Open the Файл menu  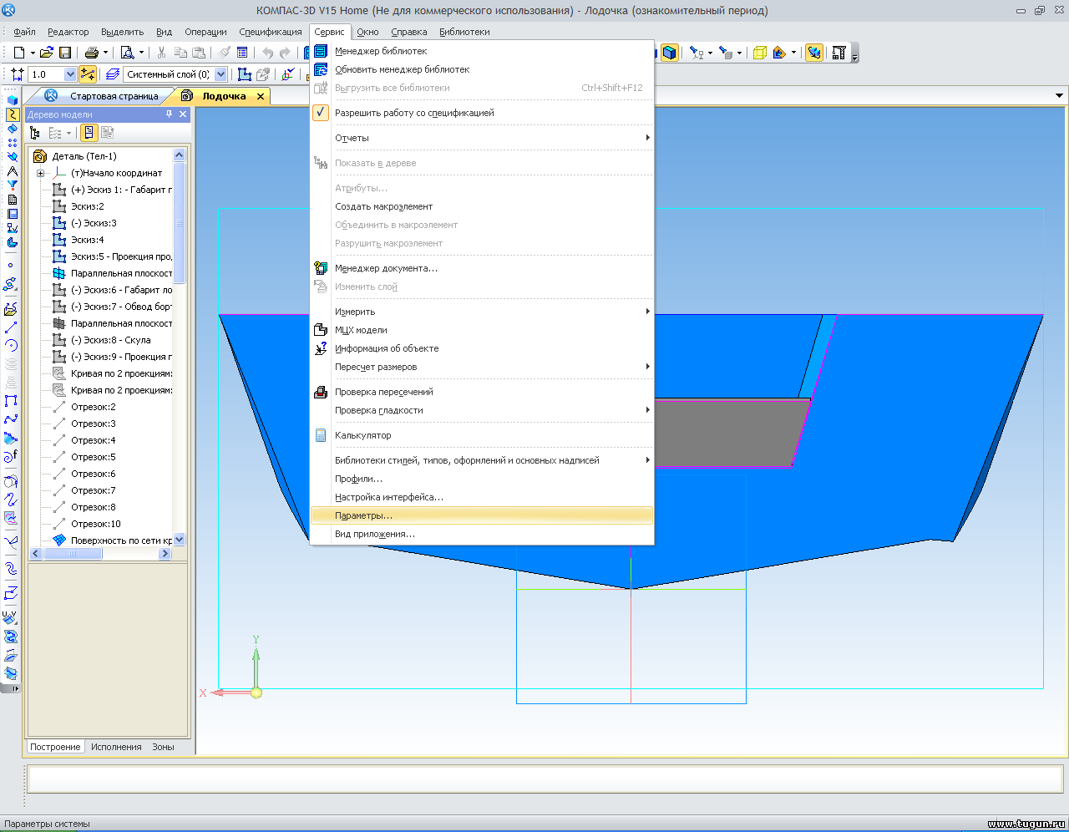pyautogui.click(x=23, y=32)
